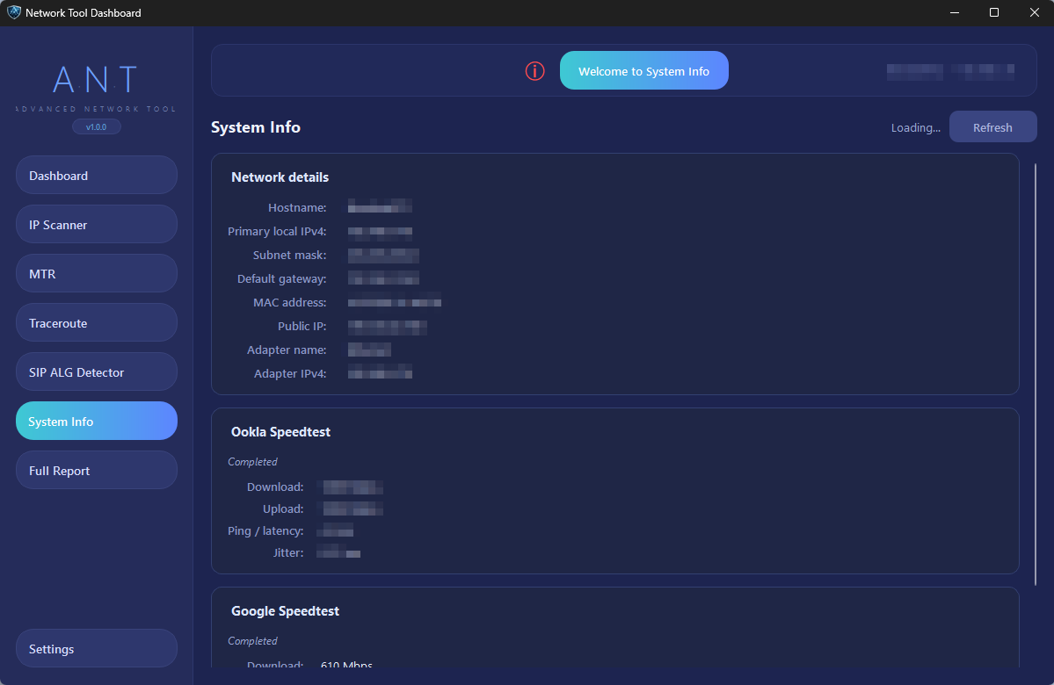The image size is (1054, 685).
Task: Click the Refresh button
Action: pyautogui.click(x=992, y=126)
